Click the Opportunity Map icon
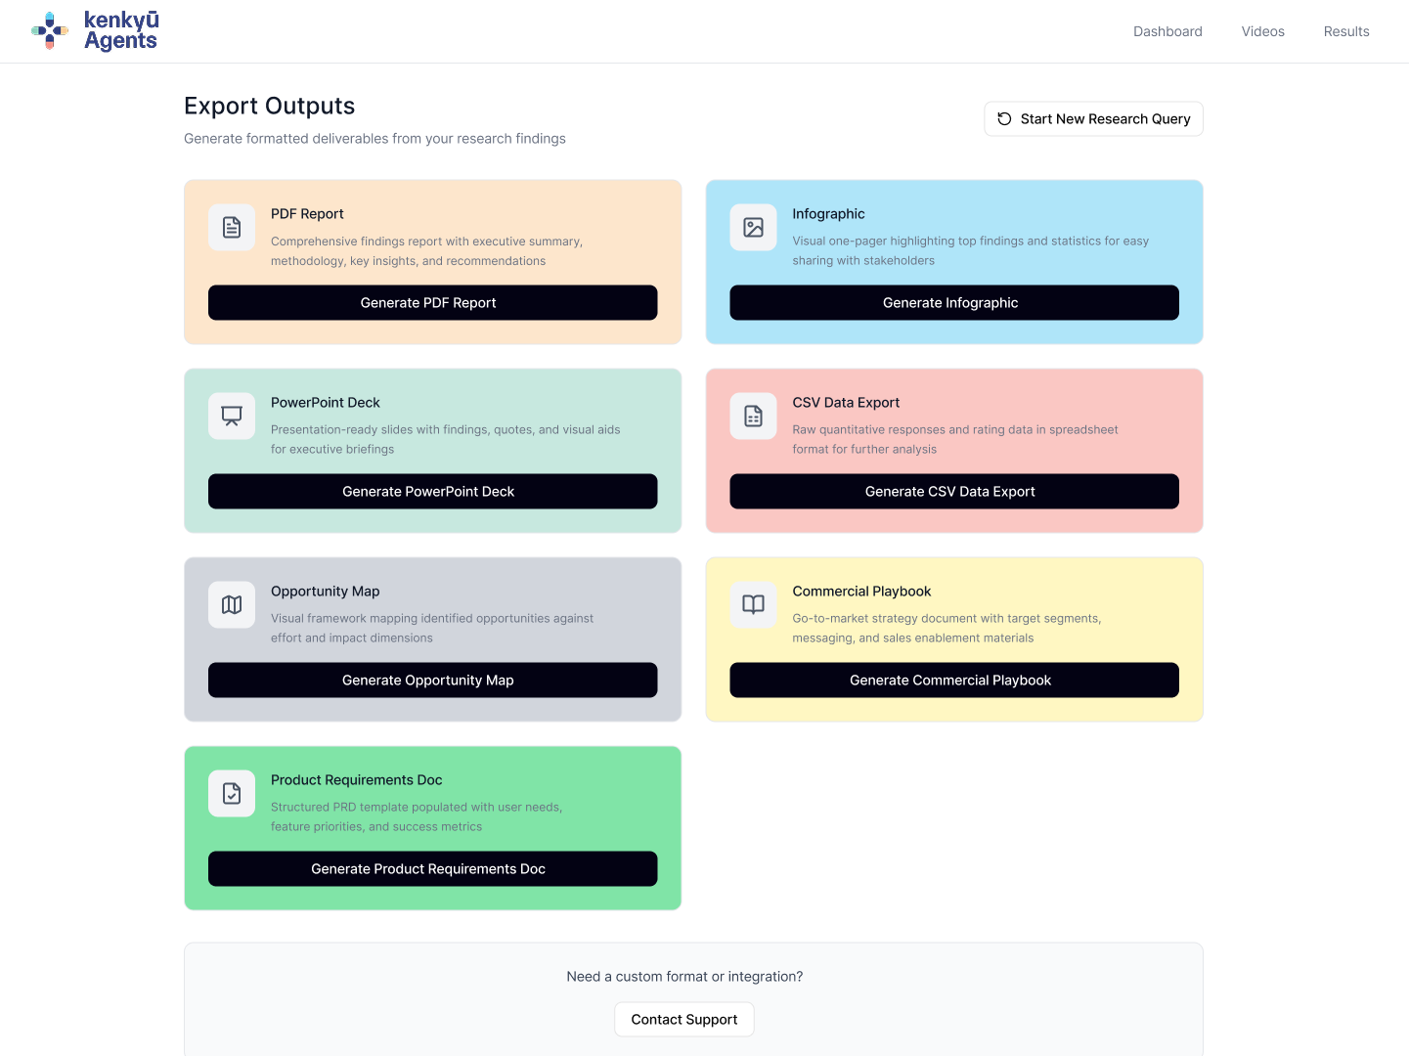Image resolution: width=1409 pixels, height=1056 pixels. click(232, 605)
